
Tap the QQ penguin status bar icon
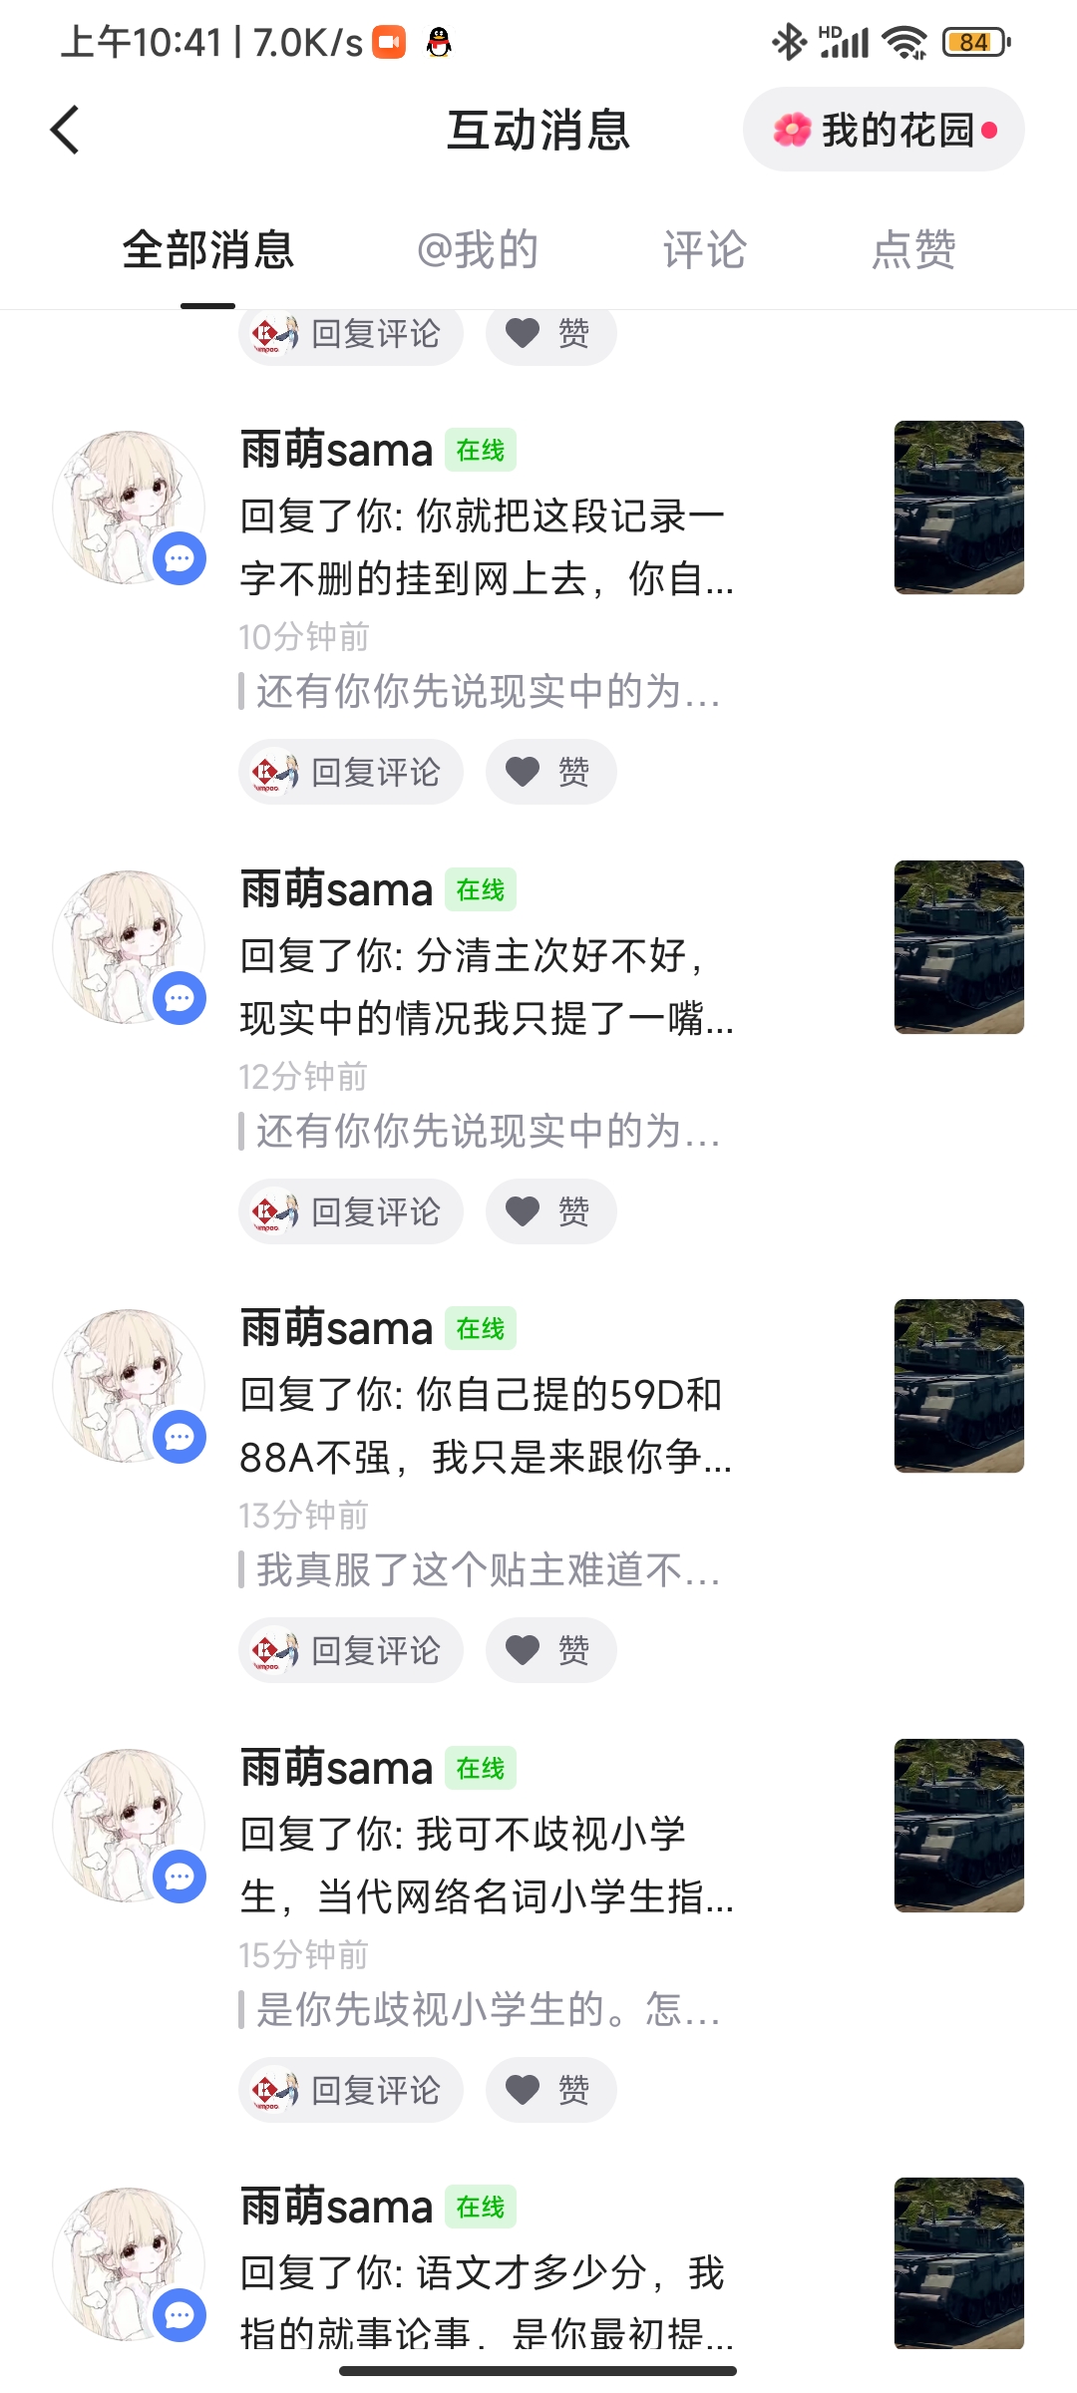[x=439, y=42]
